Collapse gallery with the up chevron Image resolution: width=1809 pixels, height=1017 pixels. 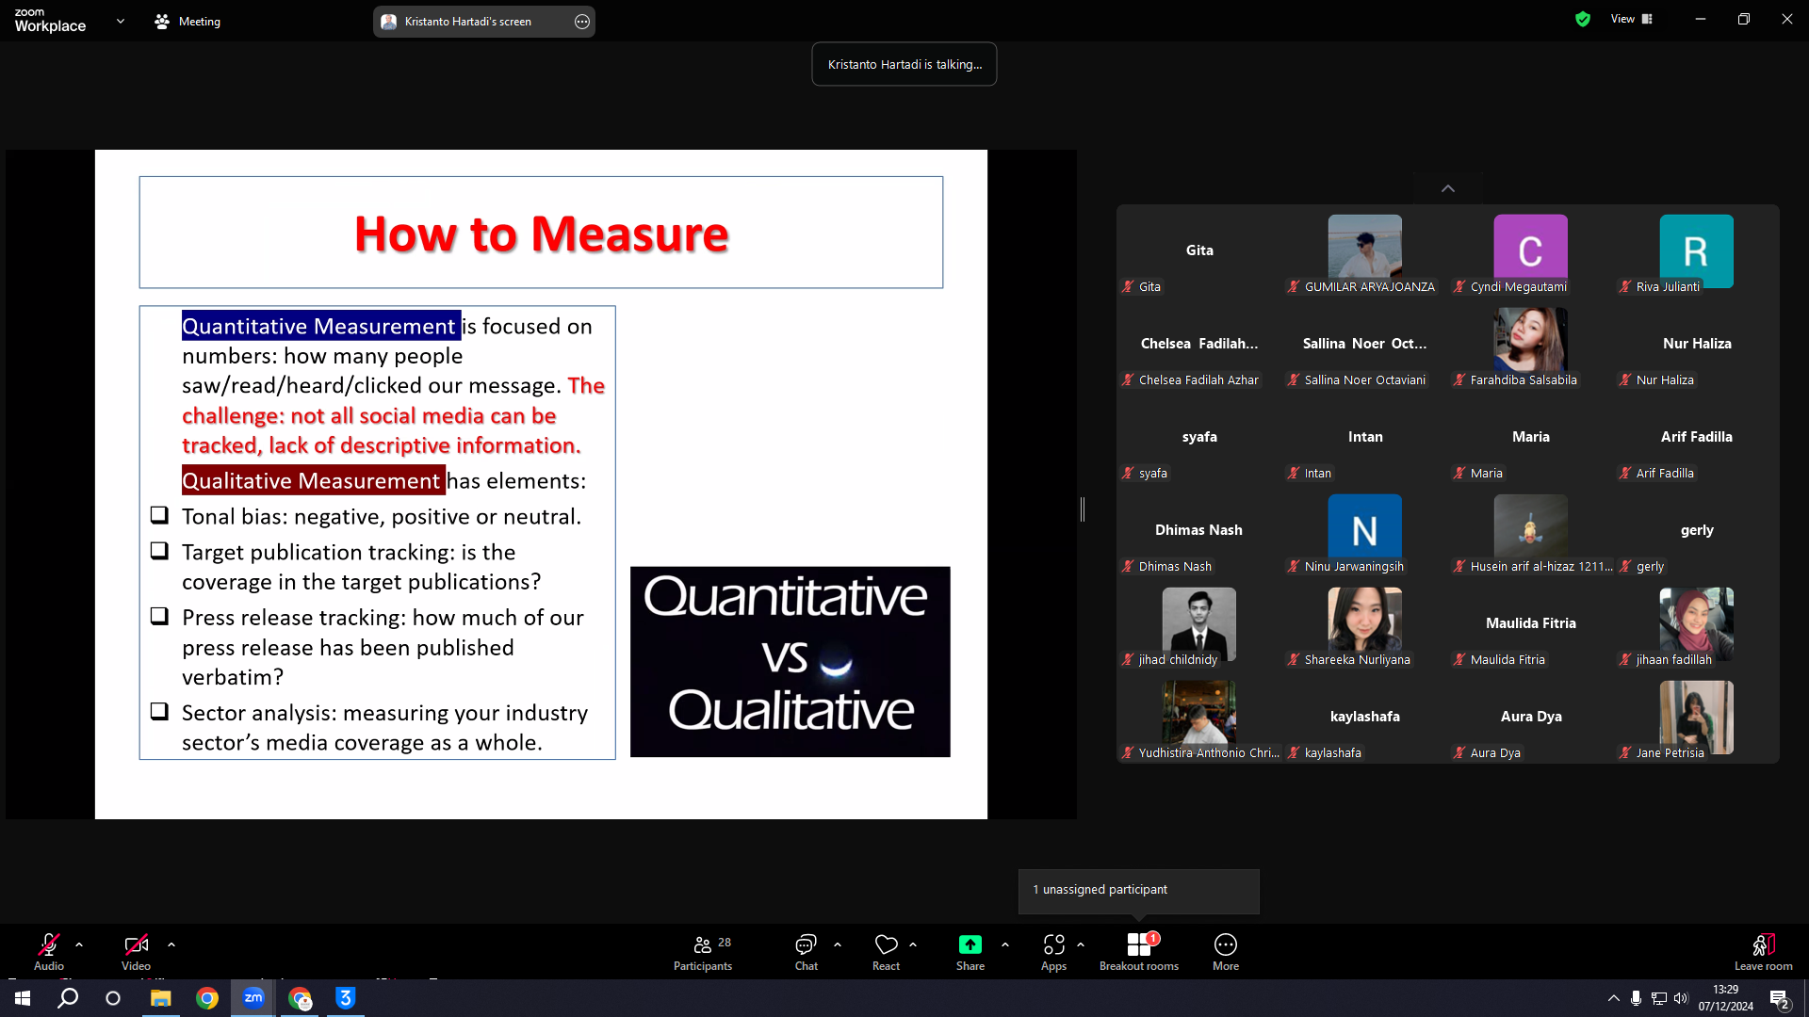(1448, 188)
